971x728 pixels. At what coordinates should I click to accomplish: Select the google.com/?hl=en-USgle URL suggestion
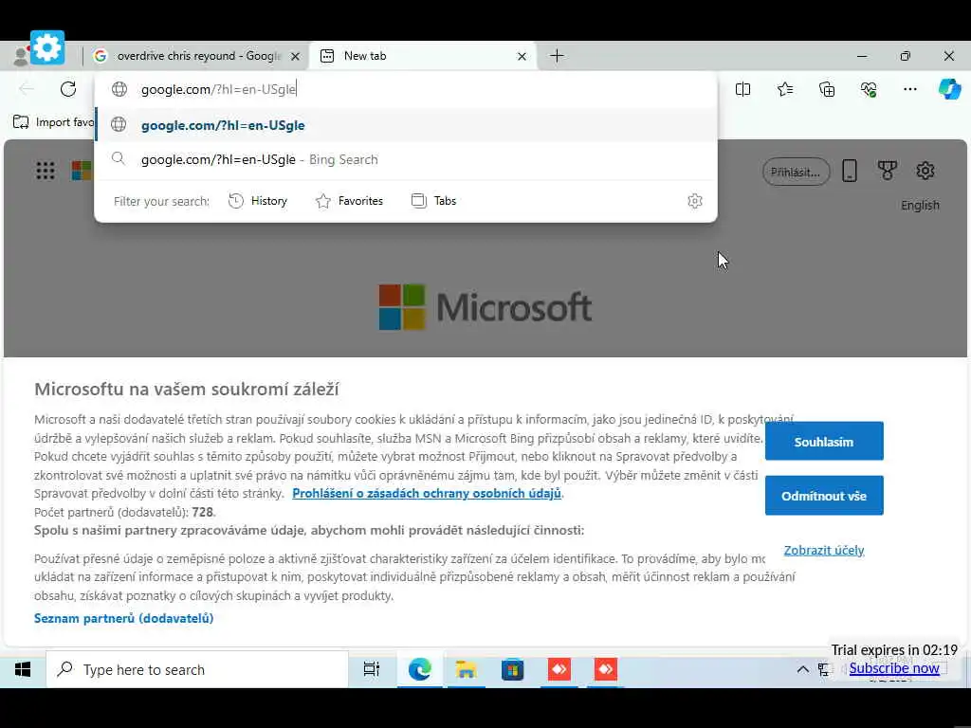point(406,124)
